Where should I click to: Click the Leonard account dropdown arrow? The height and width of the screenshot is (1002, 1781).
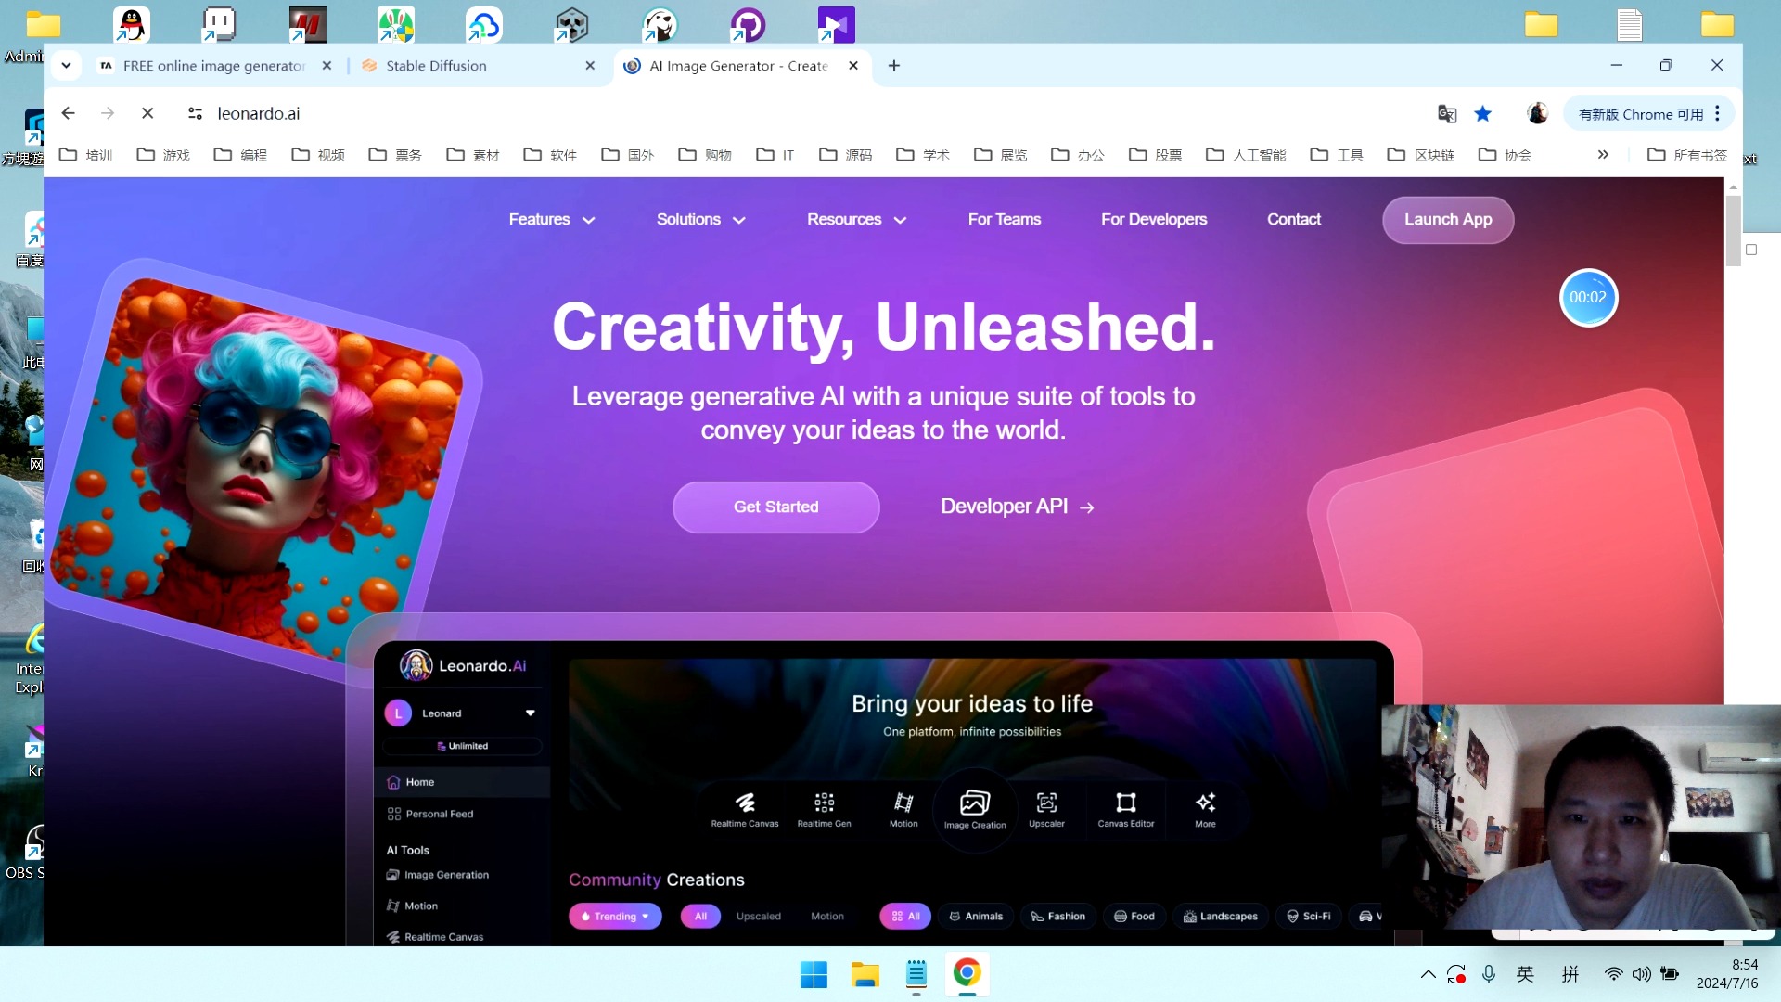pyautogui.click(x=531, y=713)
